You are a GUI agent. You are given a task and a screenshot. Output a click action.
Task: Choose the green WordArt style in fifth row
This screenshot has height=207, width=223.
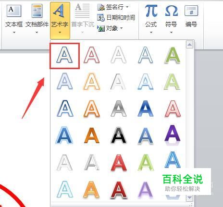pyautogui.click(x=146, y=162)
